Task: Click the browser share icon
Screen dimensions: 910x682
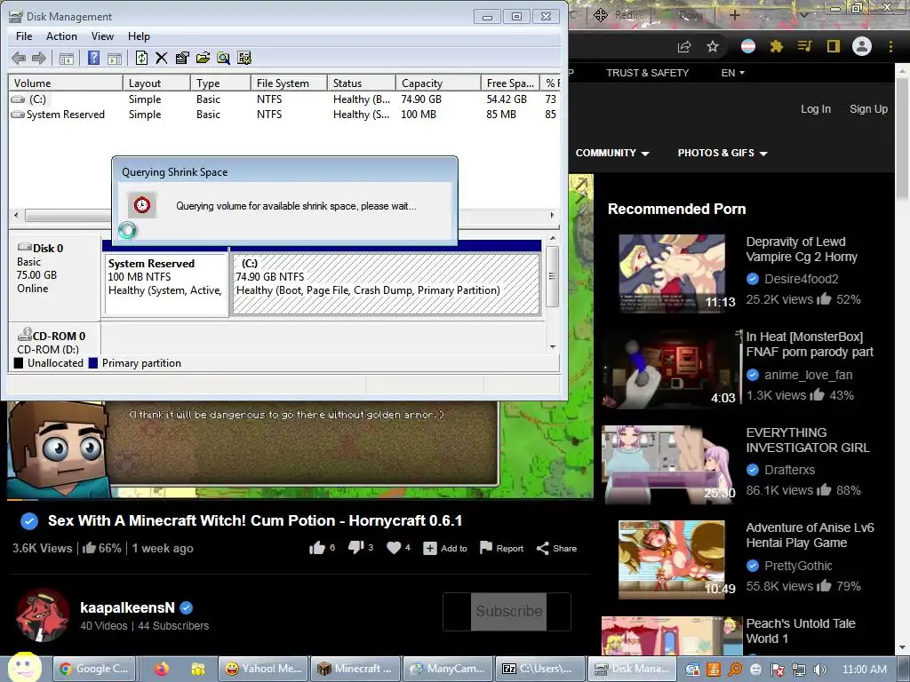Action: pyautogui.click(x=684, y=46)
